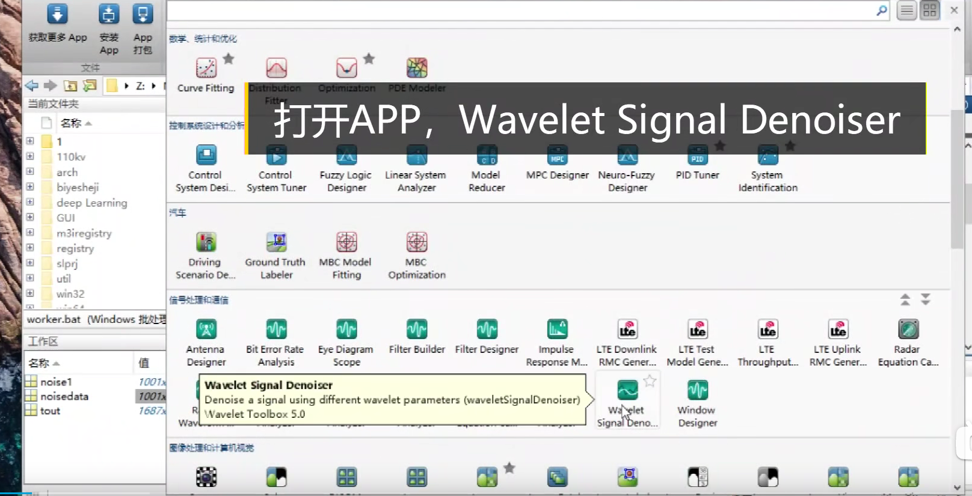
Task: Open the Curve Fitting app
Action: coord(206,75)
